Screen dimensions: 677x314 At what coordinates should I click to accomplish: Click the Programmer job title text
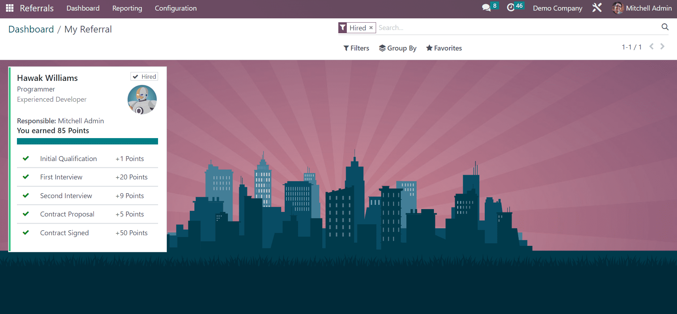pyautogui.click(x=36, y=89)
